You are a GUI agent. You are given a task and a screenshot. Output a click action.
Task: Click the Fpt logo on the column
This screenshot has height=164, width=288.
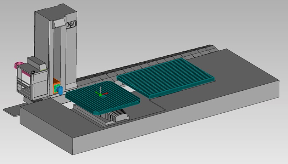click(71, 24)
